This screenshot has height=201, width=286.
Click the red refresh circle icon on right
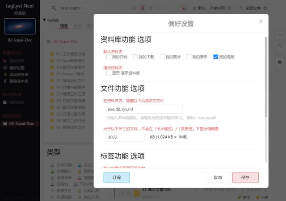pos(280,36)
